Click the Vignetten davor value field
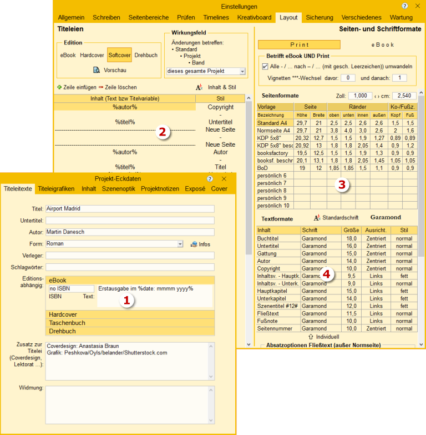Viewport: 426px width, 435px height. pyautogui.click(x=348, y=78)
